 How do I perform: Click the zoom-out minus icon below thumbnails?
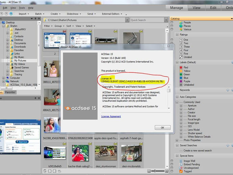click(149, 171)
